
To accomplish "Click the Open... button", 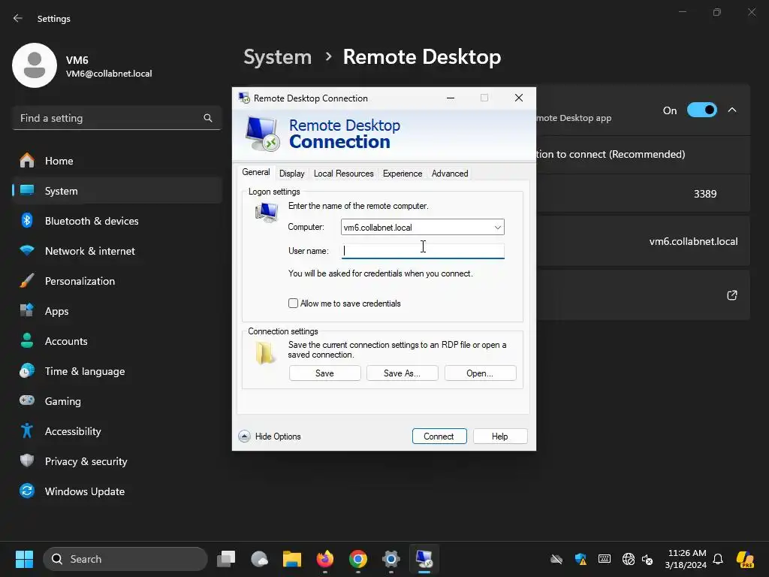I will coord(480,373).
